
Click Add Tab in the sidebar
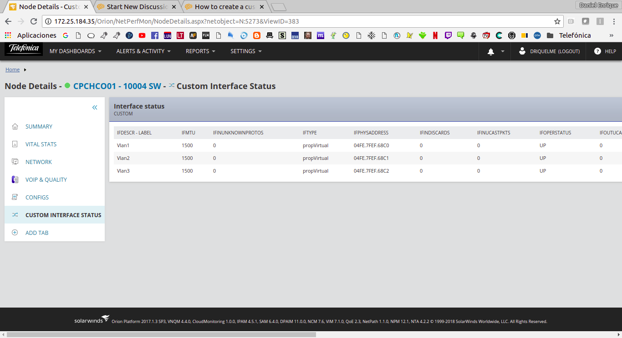(37, 233)
